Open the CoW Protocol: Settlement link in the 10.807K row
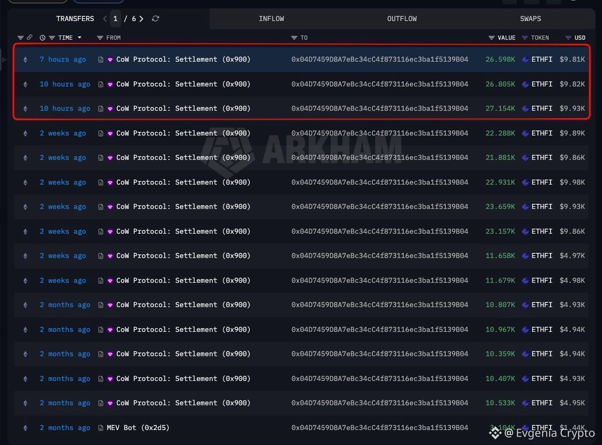The height and width of the screenshot is (445, 602). click(x=183, y=305)
